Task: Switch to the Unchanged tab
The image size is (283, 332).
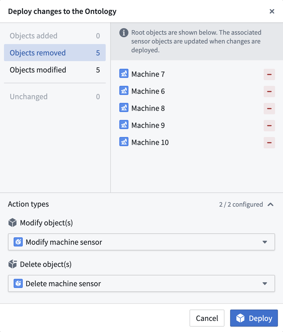Action: point(55,97)
